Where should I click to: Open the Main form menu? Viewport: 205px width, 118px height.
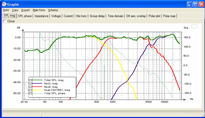pos(39,10)
